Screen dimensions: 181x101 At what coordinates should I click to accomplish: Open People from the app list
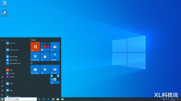pyautogui.click(x=17, y=84)
